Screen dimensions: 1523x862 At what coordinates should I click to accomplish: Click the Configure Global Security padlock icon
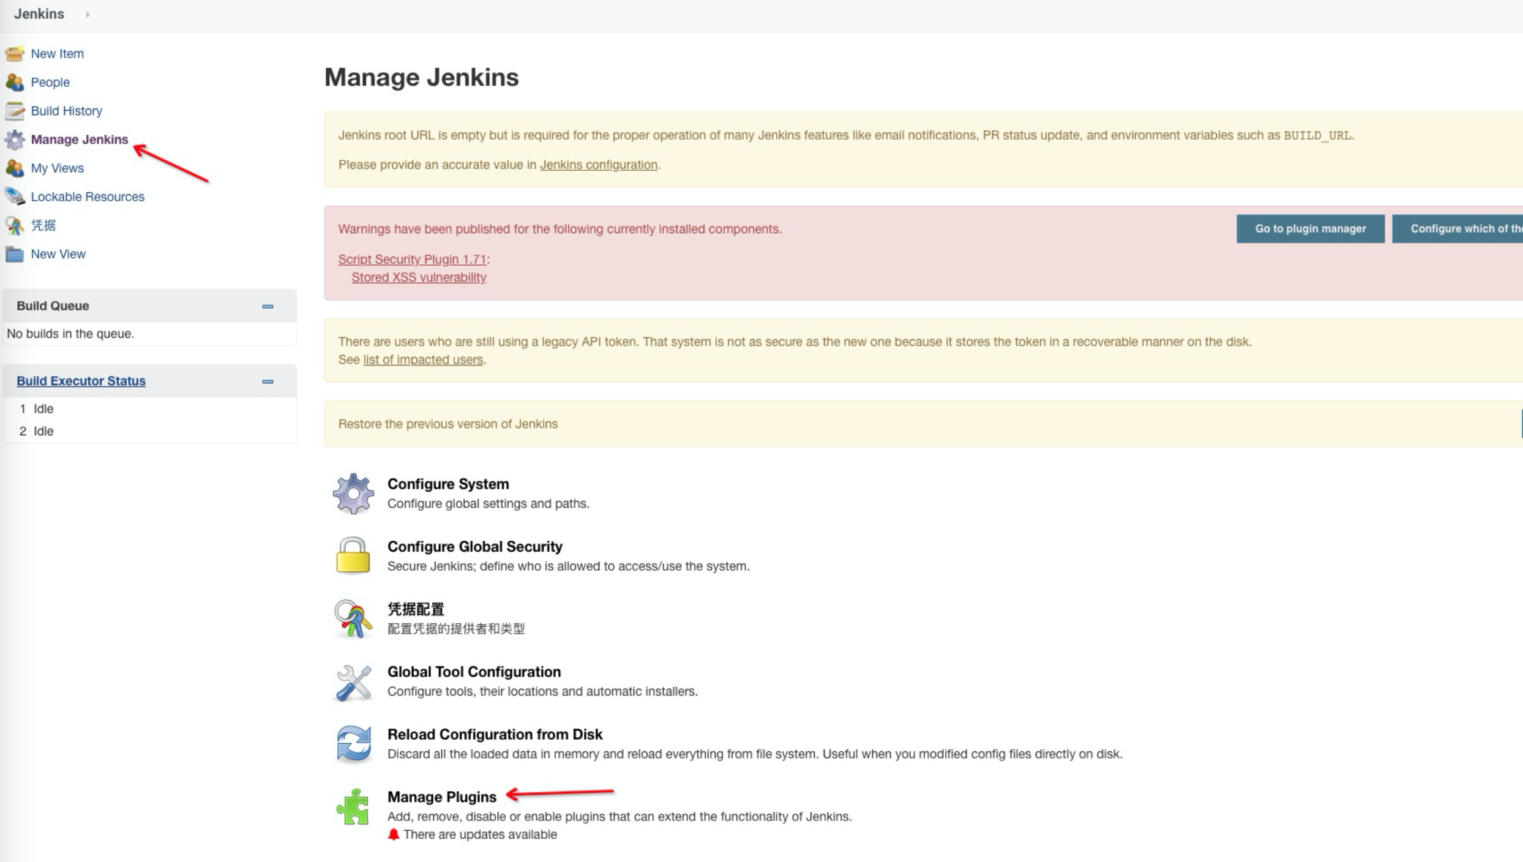[353, 555]
